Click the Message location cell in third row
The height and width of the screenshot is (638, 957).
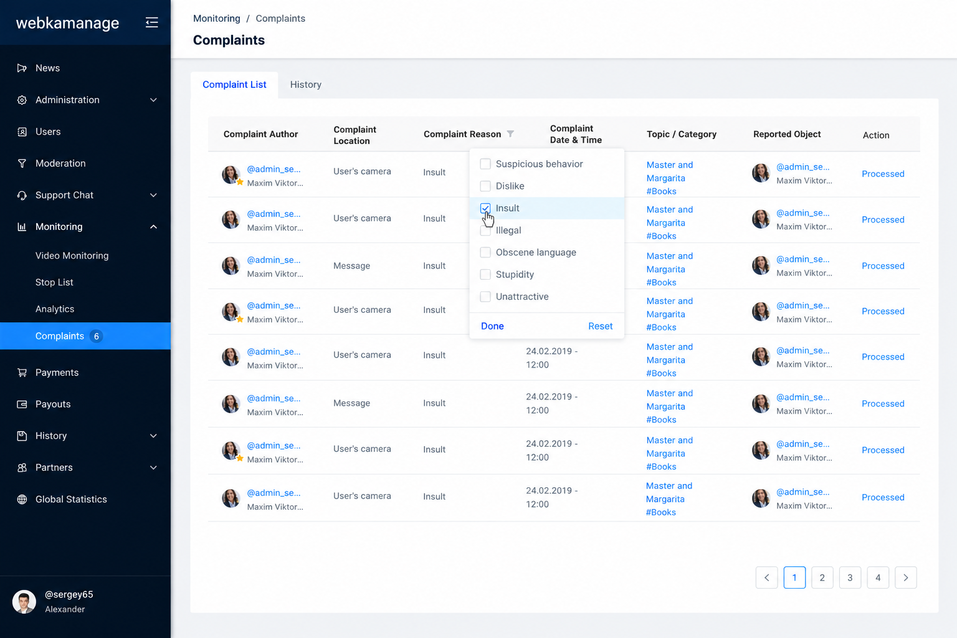pos(351,266)
